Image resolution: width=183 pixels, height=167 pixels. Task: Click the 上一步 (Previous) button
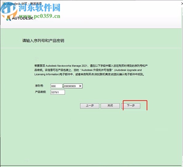[x=90, y=106]
